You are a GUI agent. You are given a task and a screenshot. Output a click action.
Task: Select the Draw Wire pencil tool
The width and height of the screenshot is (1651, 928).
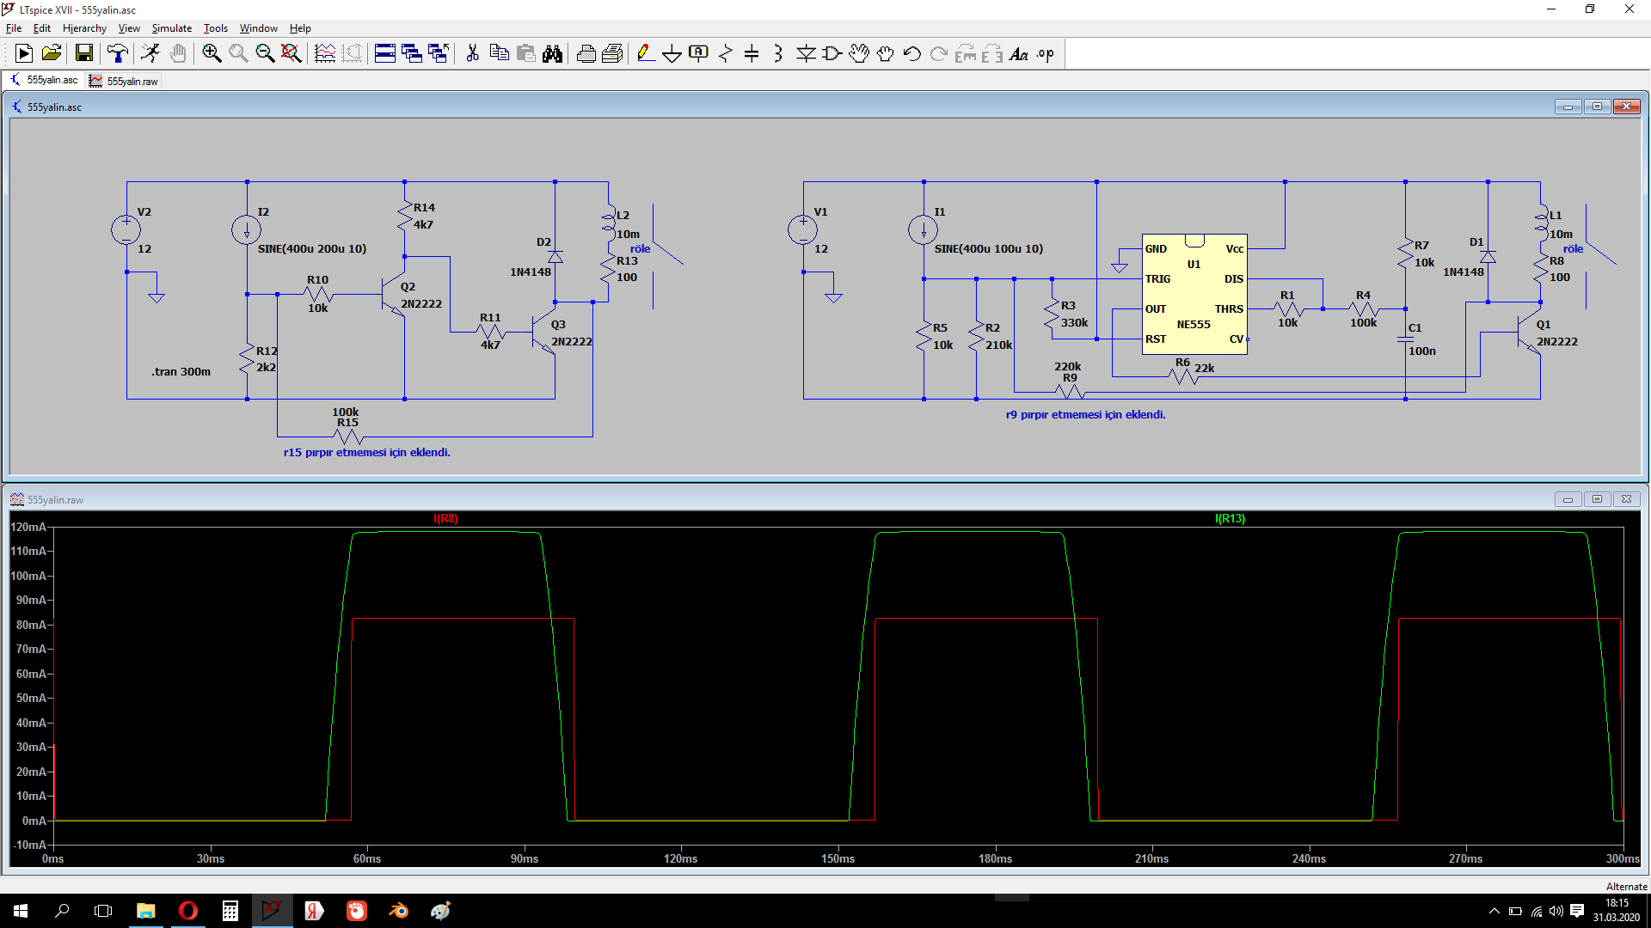coord(645,54)
